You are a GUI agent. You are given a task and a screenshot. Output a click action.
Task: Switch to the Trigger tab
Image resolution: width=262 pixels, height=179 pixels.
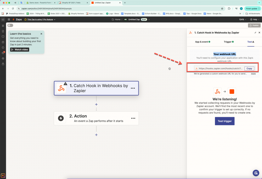[228, 42]
